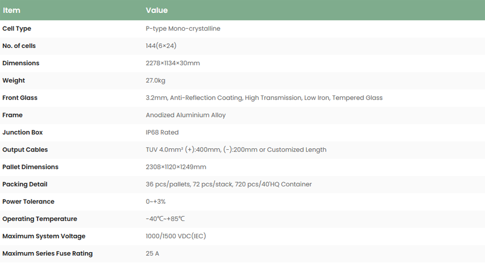
Task: Select the Cell Type row label
Action: (17, 29)
